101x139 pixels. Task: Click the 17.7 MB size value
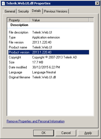click(38, 62)
